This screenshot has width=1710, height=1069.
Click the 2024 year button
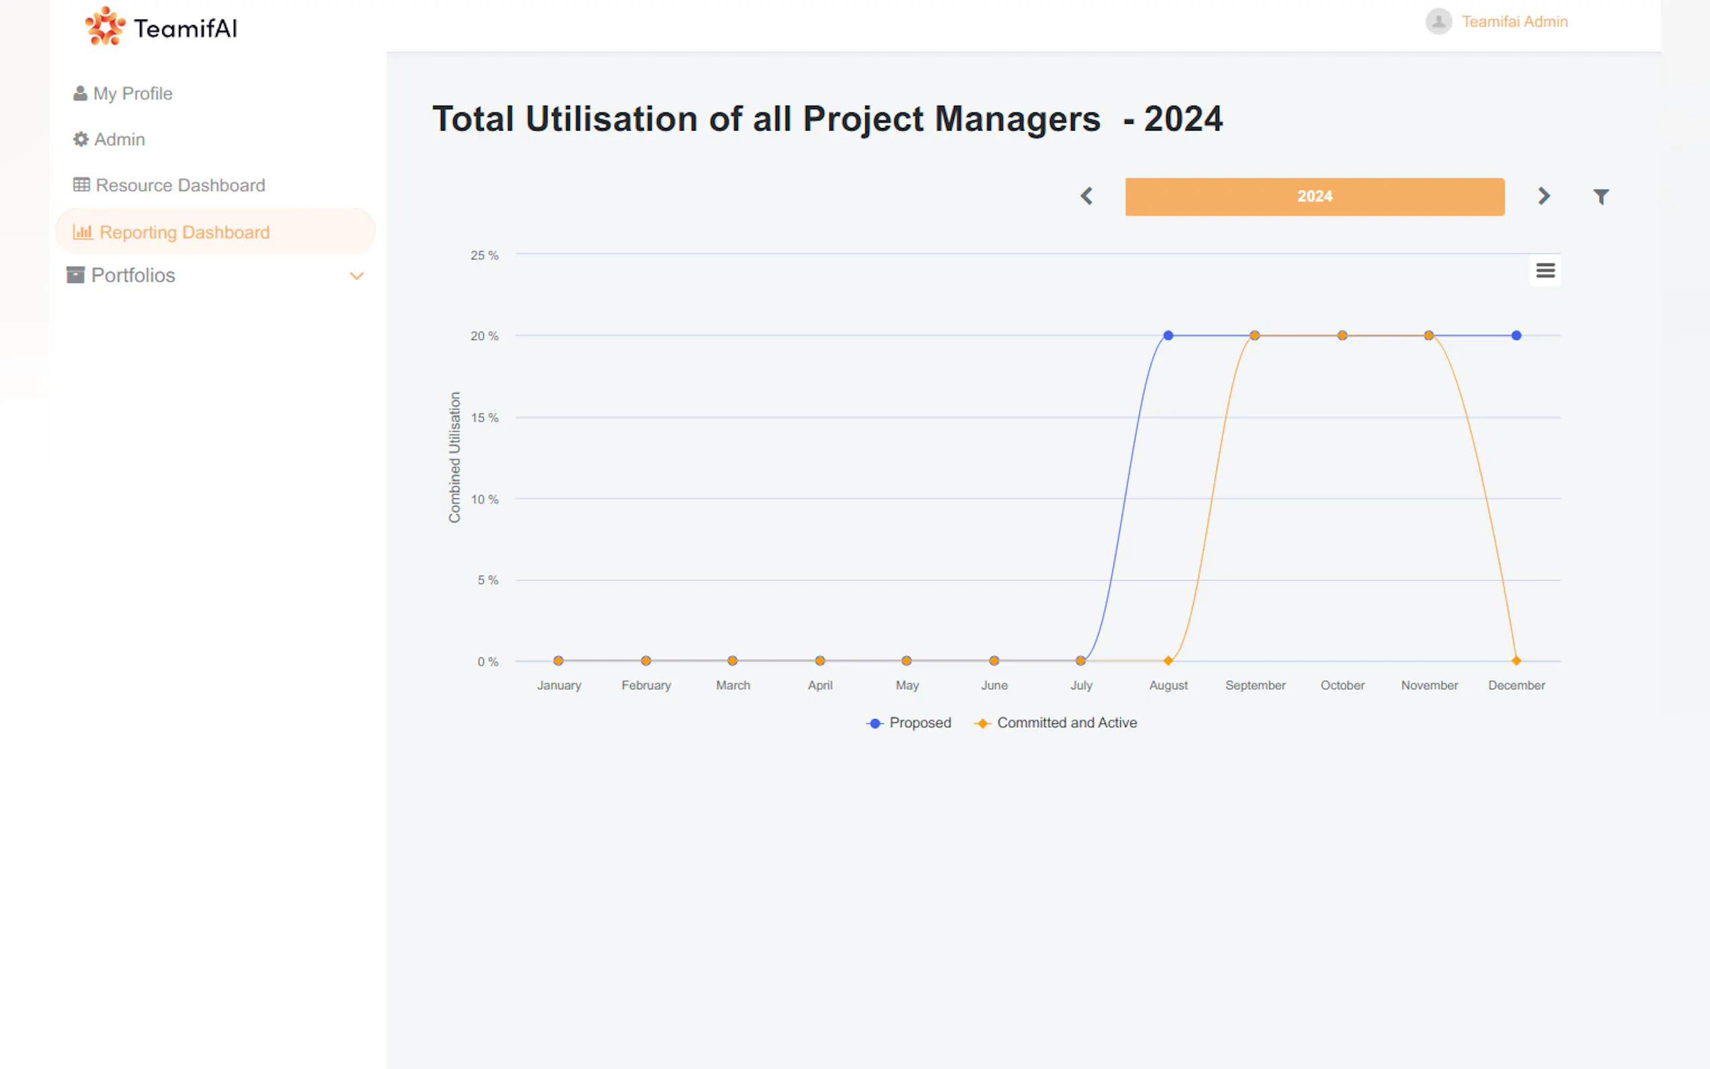point(1314,197)
